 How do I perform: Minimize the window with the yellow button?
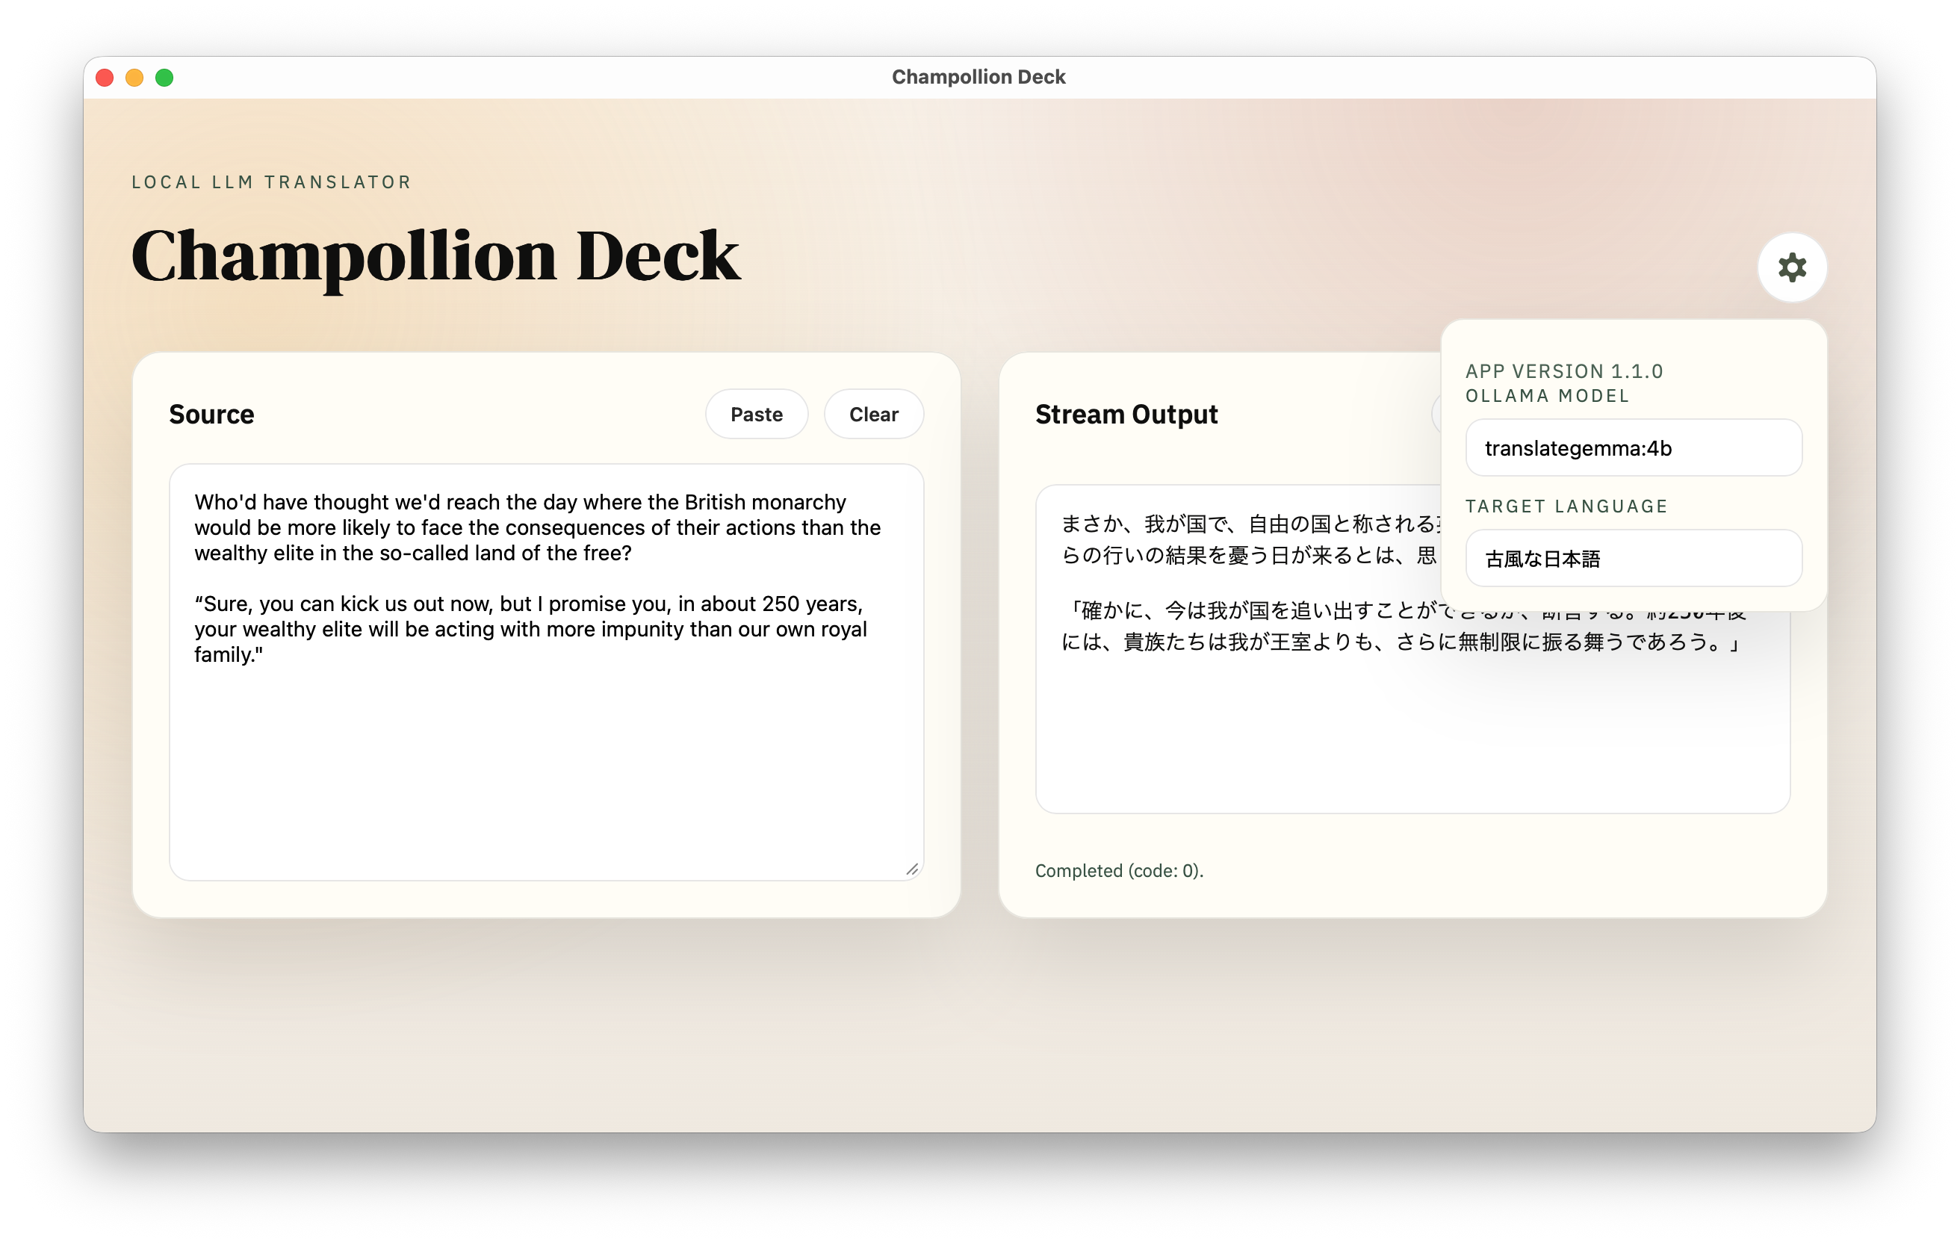click(134, 78)
